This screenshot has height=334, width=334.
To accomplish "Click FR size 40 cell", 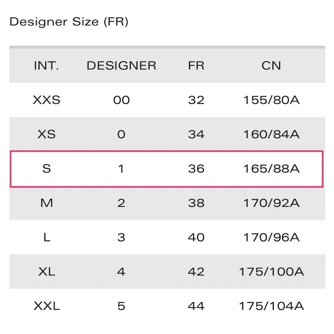I will 196,237.
